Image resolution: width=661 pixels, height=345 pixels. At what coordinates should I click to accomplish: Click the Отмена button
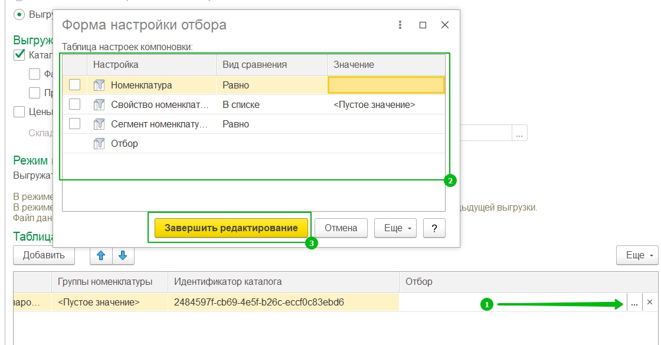[341, 228]
